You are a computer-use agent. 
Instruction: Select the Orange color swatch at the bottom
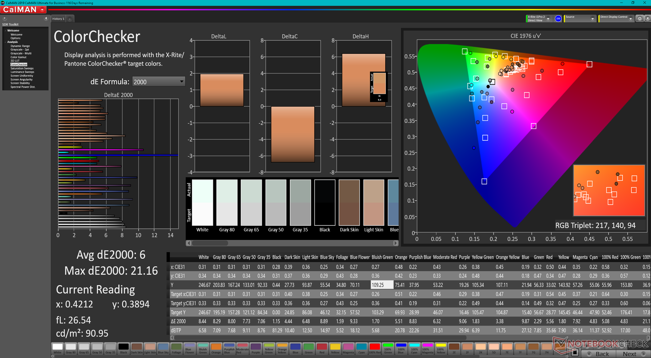coord(216,348)
